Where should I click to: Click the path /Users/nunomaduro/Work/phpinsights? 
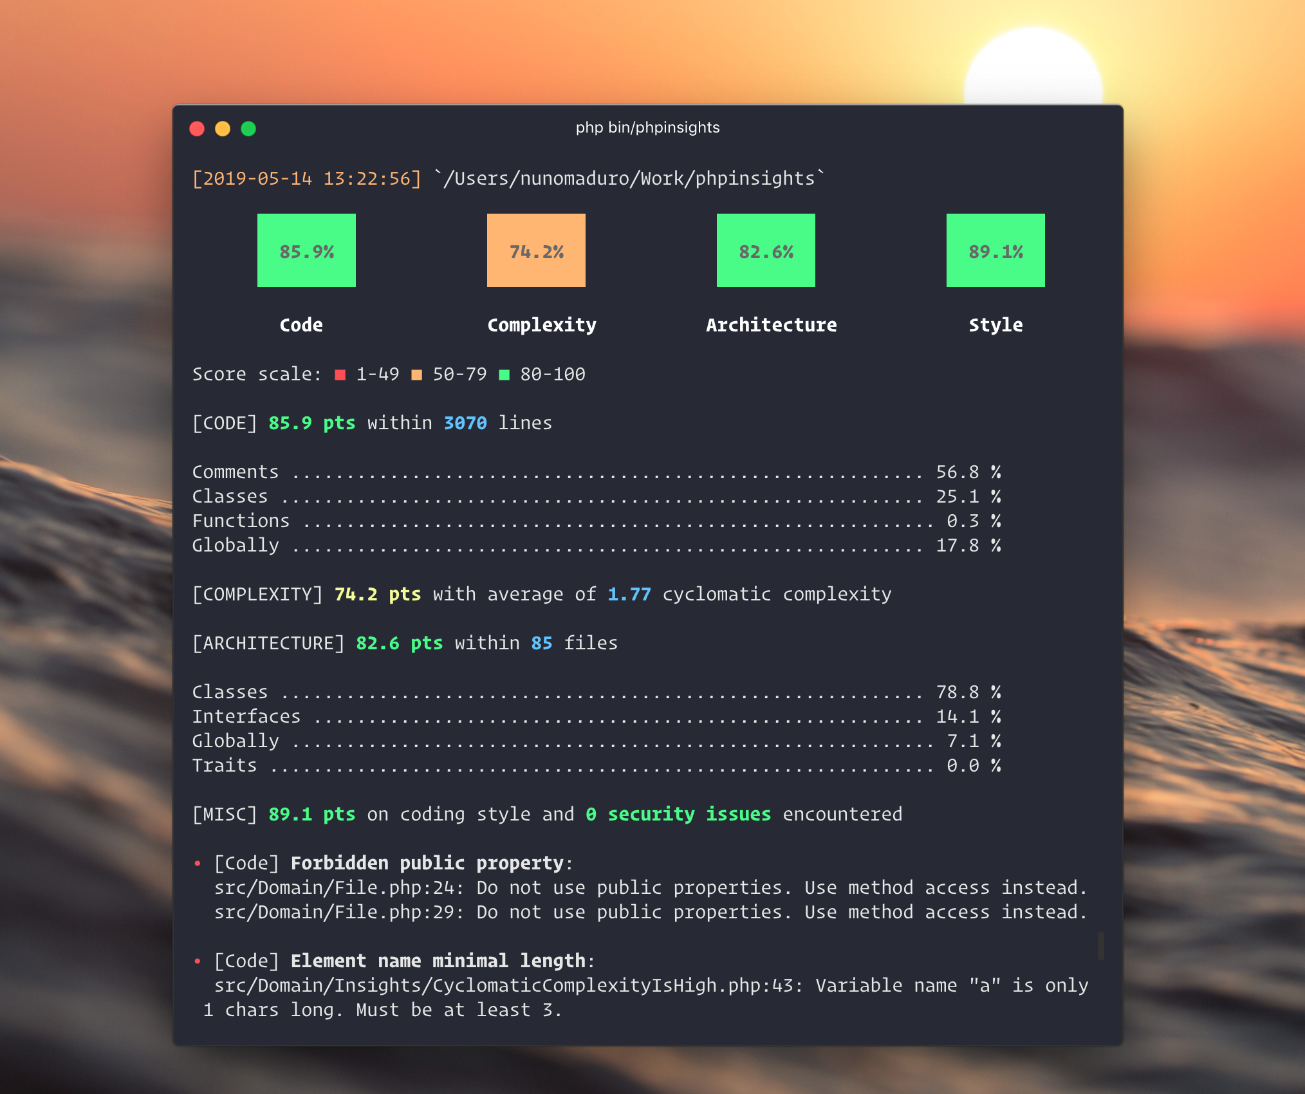(634, 178)
